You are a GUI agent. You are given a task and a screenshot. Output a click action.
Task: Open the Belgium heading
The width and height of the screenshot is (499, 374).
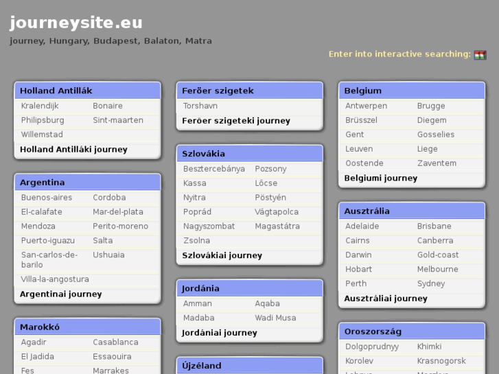[x=363, y=91]
